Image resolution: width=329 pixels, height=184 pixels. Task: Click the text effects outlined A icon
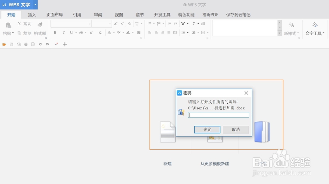click(109, 33)
